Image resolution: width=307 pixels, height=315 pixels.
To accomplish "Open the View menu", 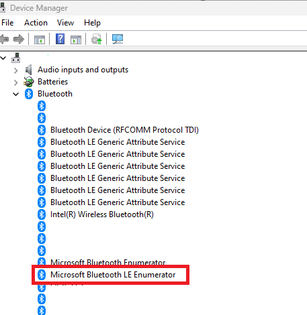I will (x=65, y=23).
